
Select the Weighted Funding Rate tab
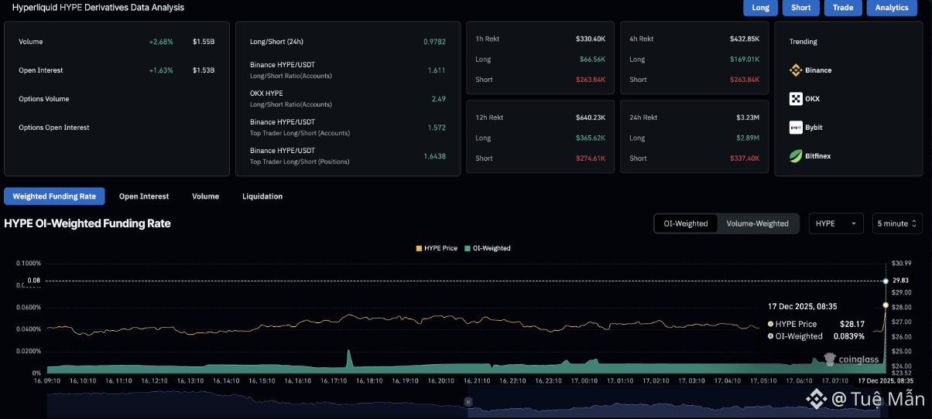(x=54, y=196)
